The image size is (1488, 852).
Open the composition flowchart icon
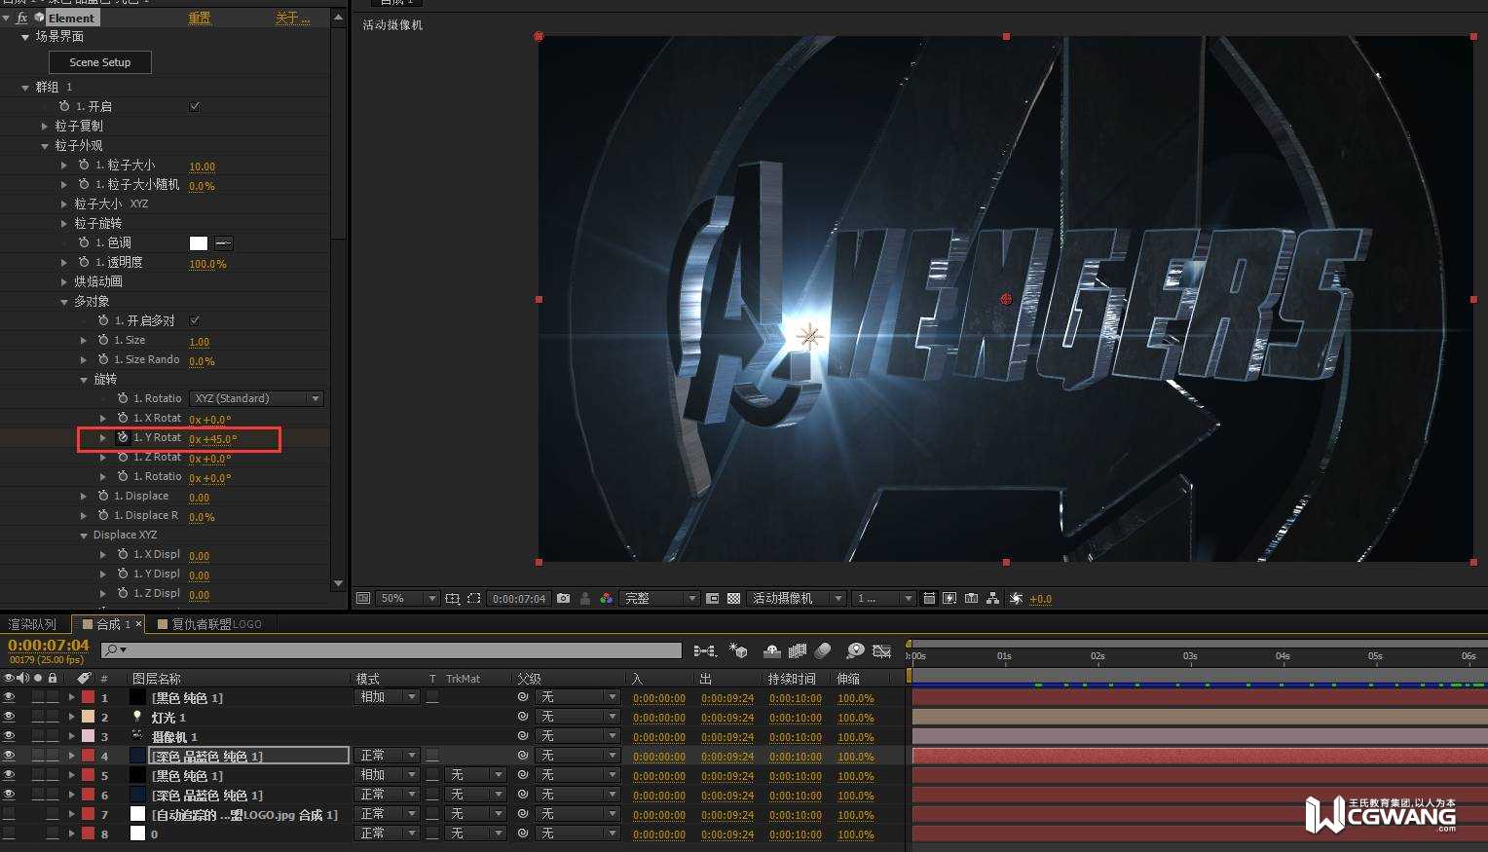992,598
